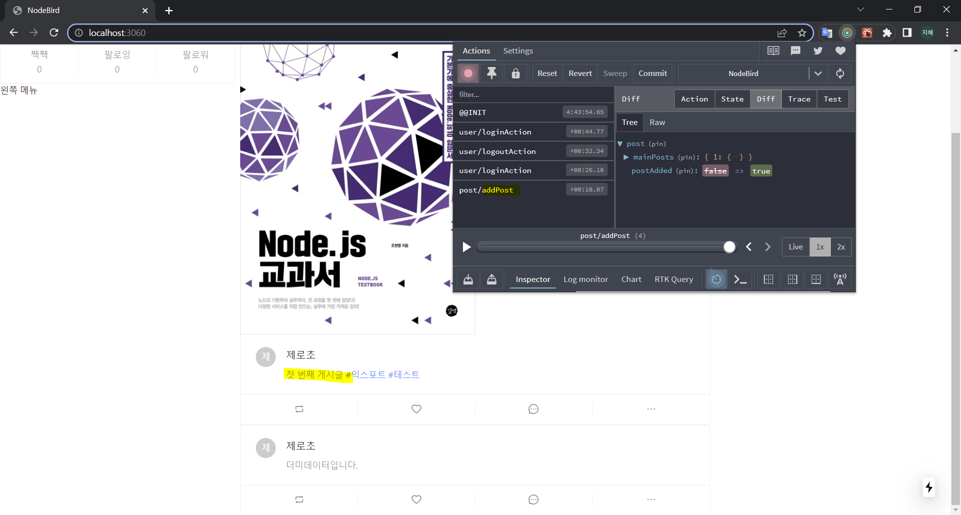Image resolution: width=961 pixels, height=515 pixels.
Task: Step to the previous action arrow
Action: coord(749,247)
